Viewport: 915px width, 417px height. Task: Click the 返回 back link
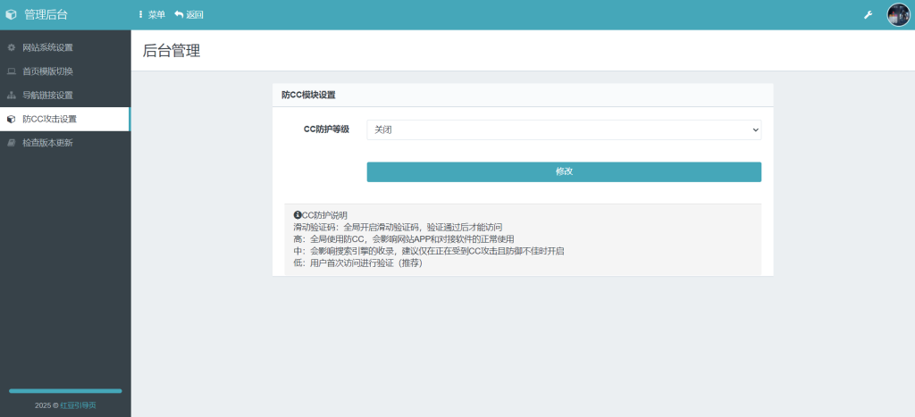[x=189, y=15]
